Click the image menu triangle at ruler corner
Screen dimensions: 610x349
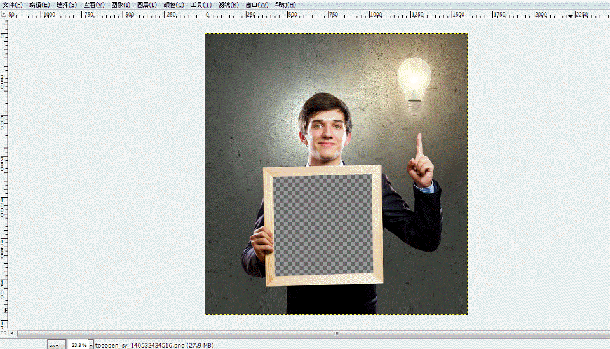pyautogui.click(x=4, y=14)
